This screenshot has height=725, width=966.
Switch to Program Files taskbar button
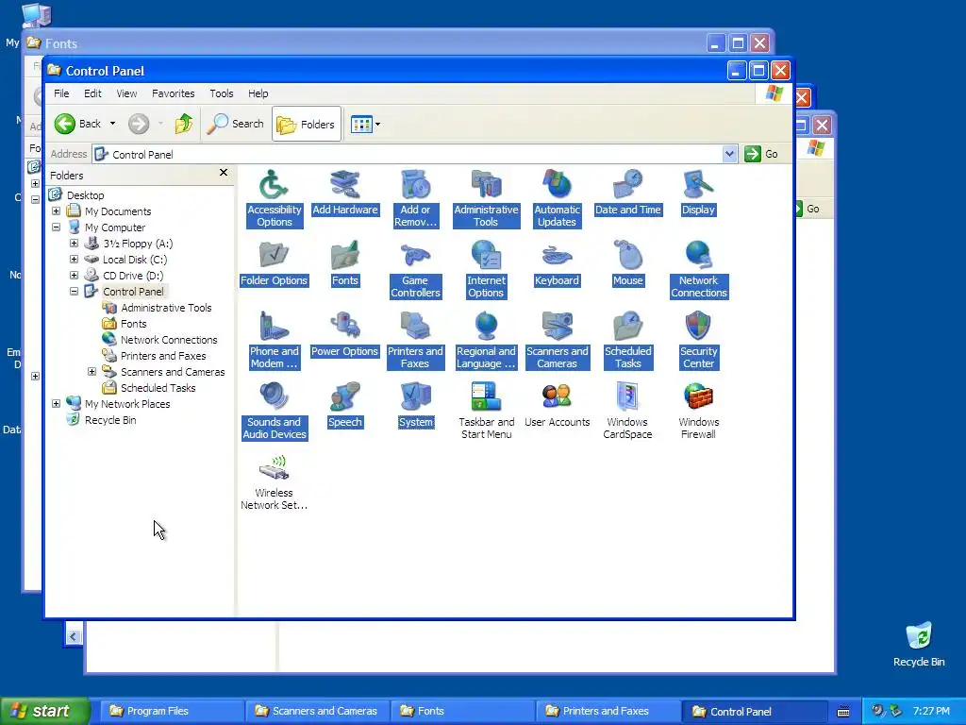[171, 711]
